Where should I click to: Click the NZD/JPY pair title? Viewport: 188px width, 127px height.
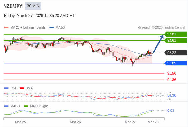pos(13,6)
